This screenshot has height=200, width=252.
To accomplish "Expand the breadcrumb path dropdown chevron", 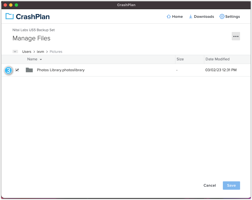I will [x=15, y=51].
